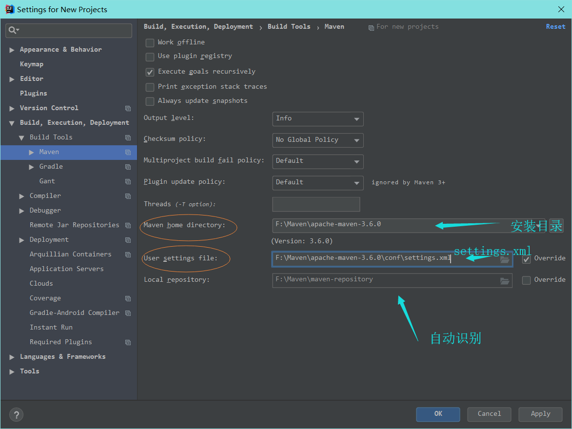Expand the Tools node arrow

click(x=12, y=371)
